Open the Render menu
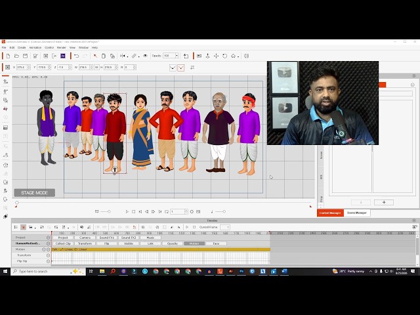The width and height of the screenshot is (420, 315). 61,48
